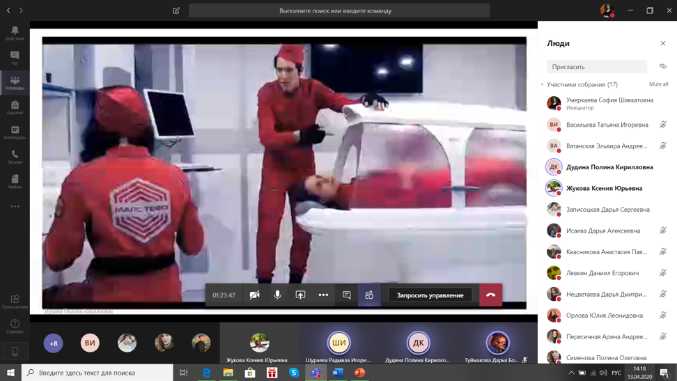This screenshot has width=677, height=381.
Task: Mute the microphone in call toolbar
Action: click(277, 295)
